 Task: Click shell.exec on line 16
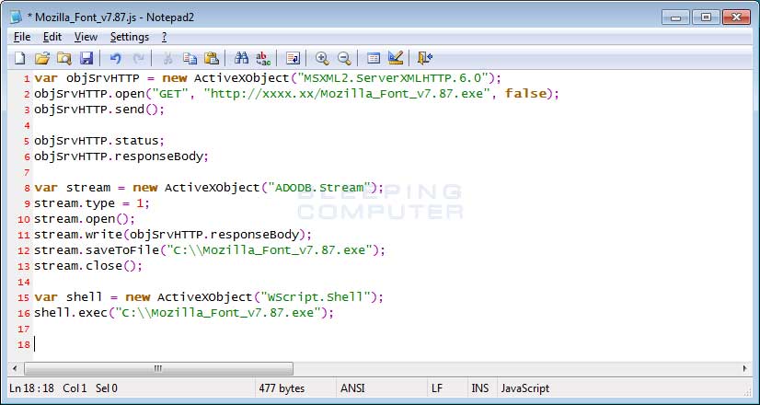(70, 313)
